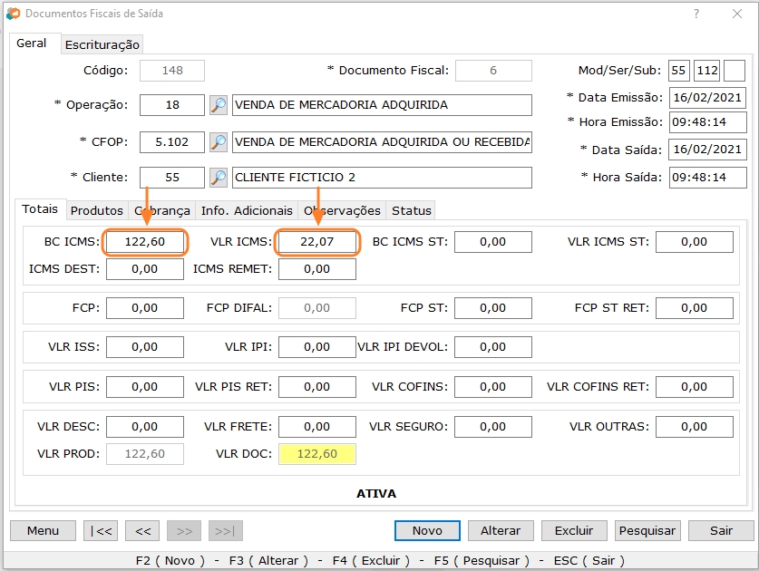Click the Ser field showing 112
The height and width of the screenshot is (571, 759).
[707, 71]
